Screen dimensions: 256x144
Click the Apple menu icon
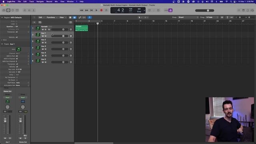(4, 2)
